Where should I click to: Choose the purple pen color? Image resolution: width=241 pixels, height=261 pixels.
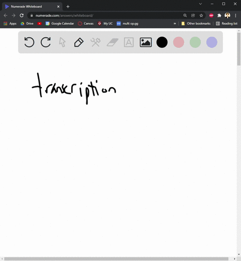pos(212,42)
